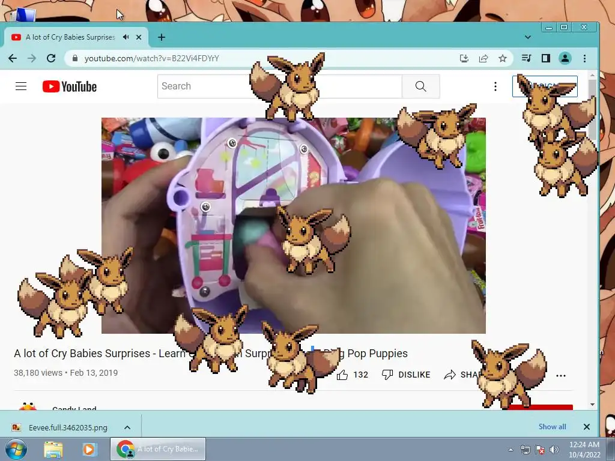Screen dimensions: 615x461
Task: Click into the YouTube Search field
Action: pos(280,86)
